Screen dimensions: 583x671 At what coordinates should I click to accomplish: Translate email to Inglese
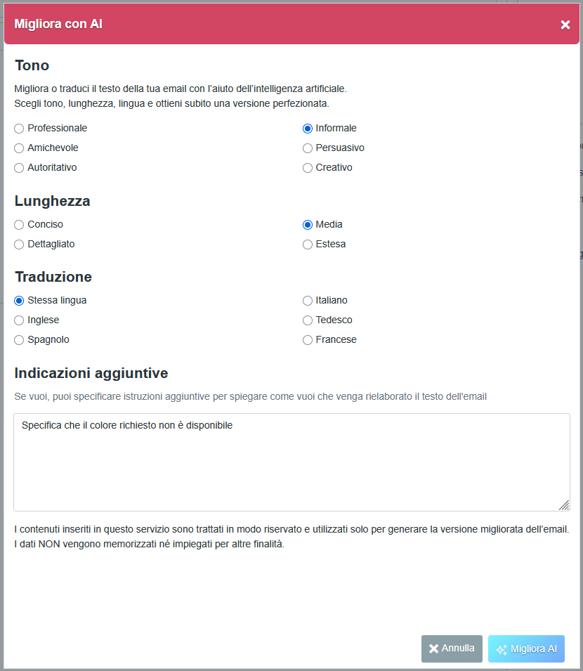pyautogui.click(x=18, y=320)
